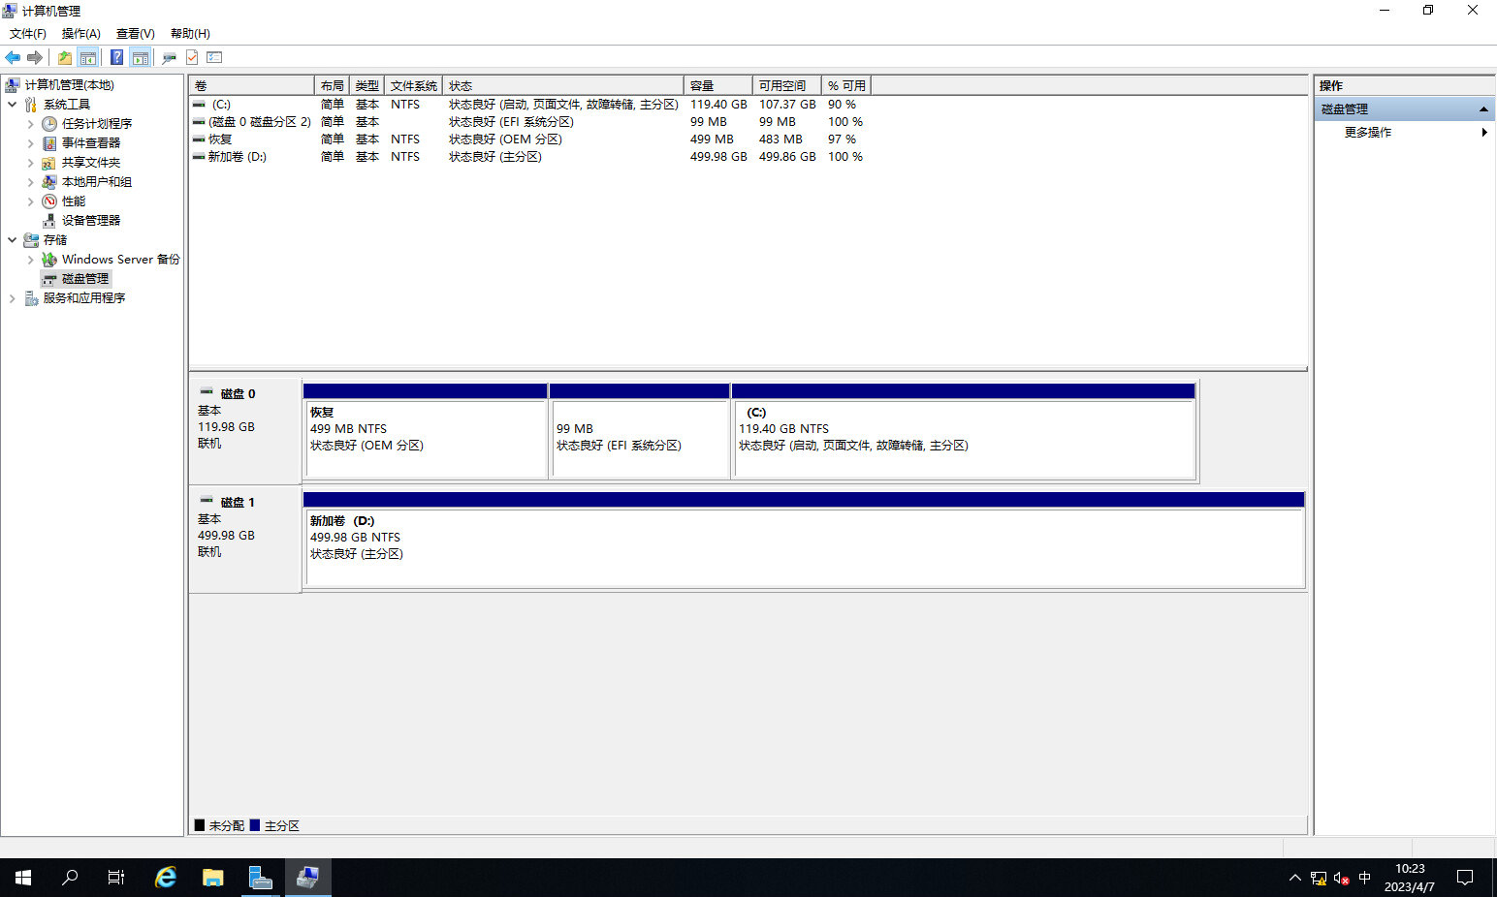Expand the 任务计划程序 tree node

[x=30, y=124]
